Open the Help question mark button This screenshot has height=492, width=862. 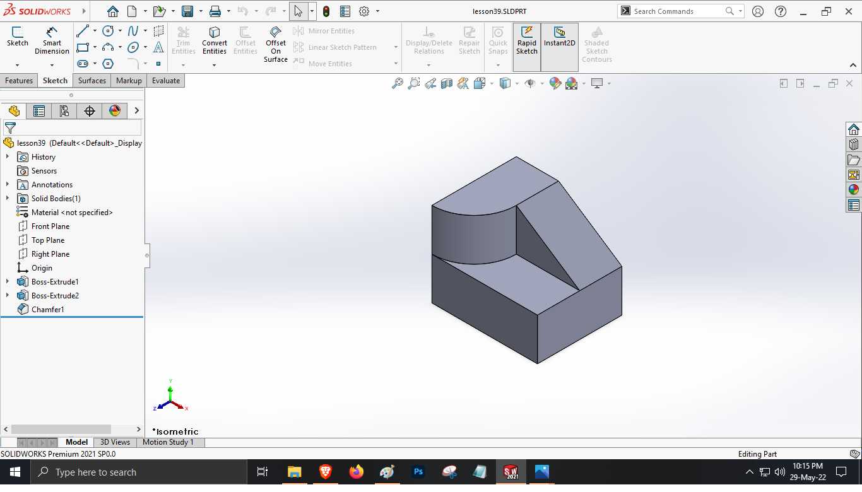(x=781, y=11)
